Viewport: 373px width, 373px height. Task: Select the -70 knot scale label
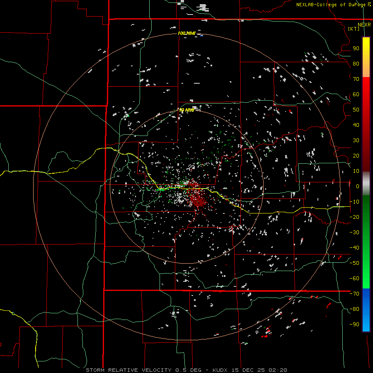click(x=354, y=294)
